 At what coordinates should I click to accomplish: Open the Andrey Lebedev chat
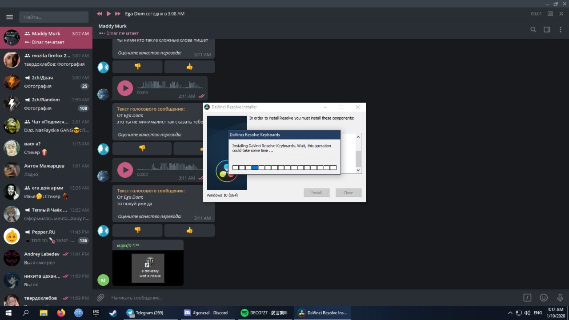tap(46, 258)
